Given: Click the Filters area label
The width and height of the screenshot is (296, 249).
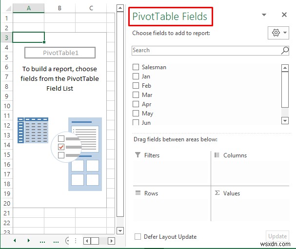Looking at the screenshot, I should (152, 155).
